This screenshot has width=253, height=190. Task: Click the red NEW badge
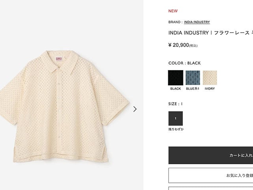click(173, 11)
